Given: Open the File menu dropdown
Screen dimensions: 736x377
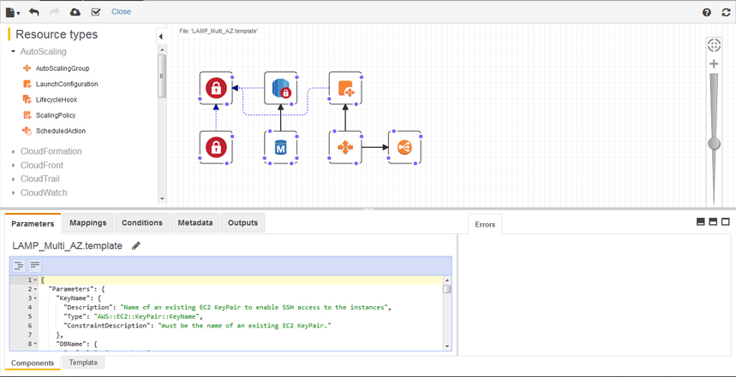Looking at the screenshot, I should (12, 12).
